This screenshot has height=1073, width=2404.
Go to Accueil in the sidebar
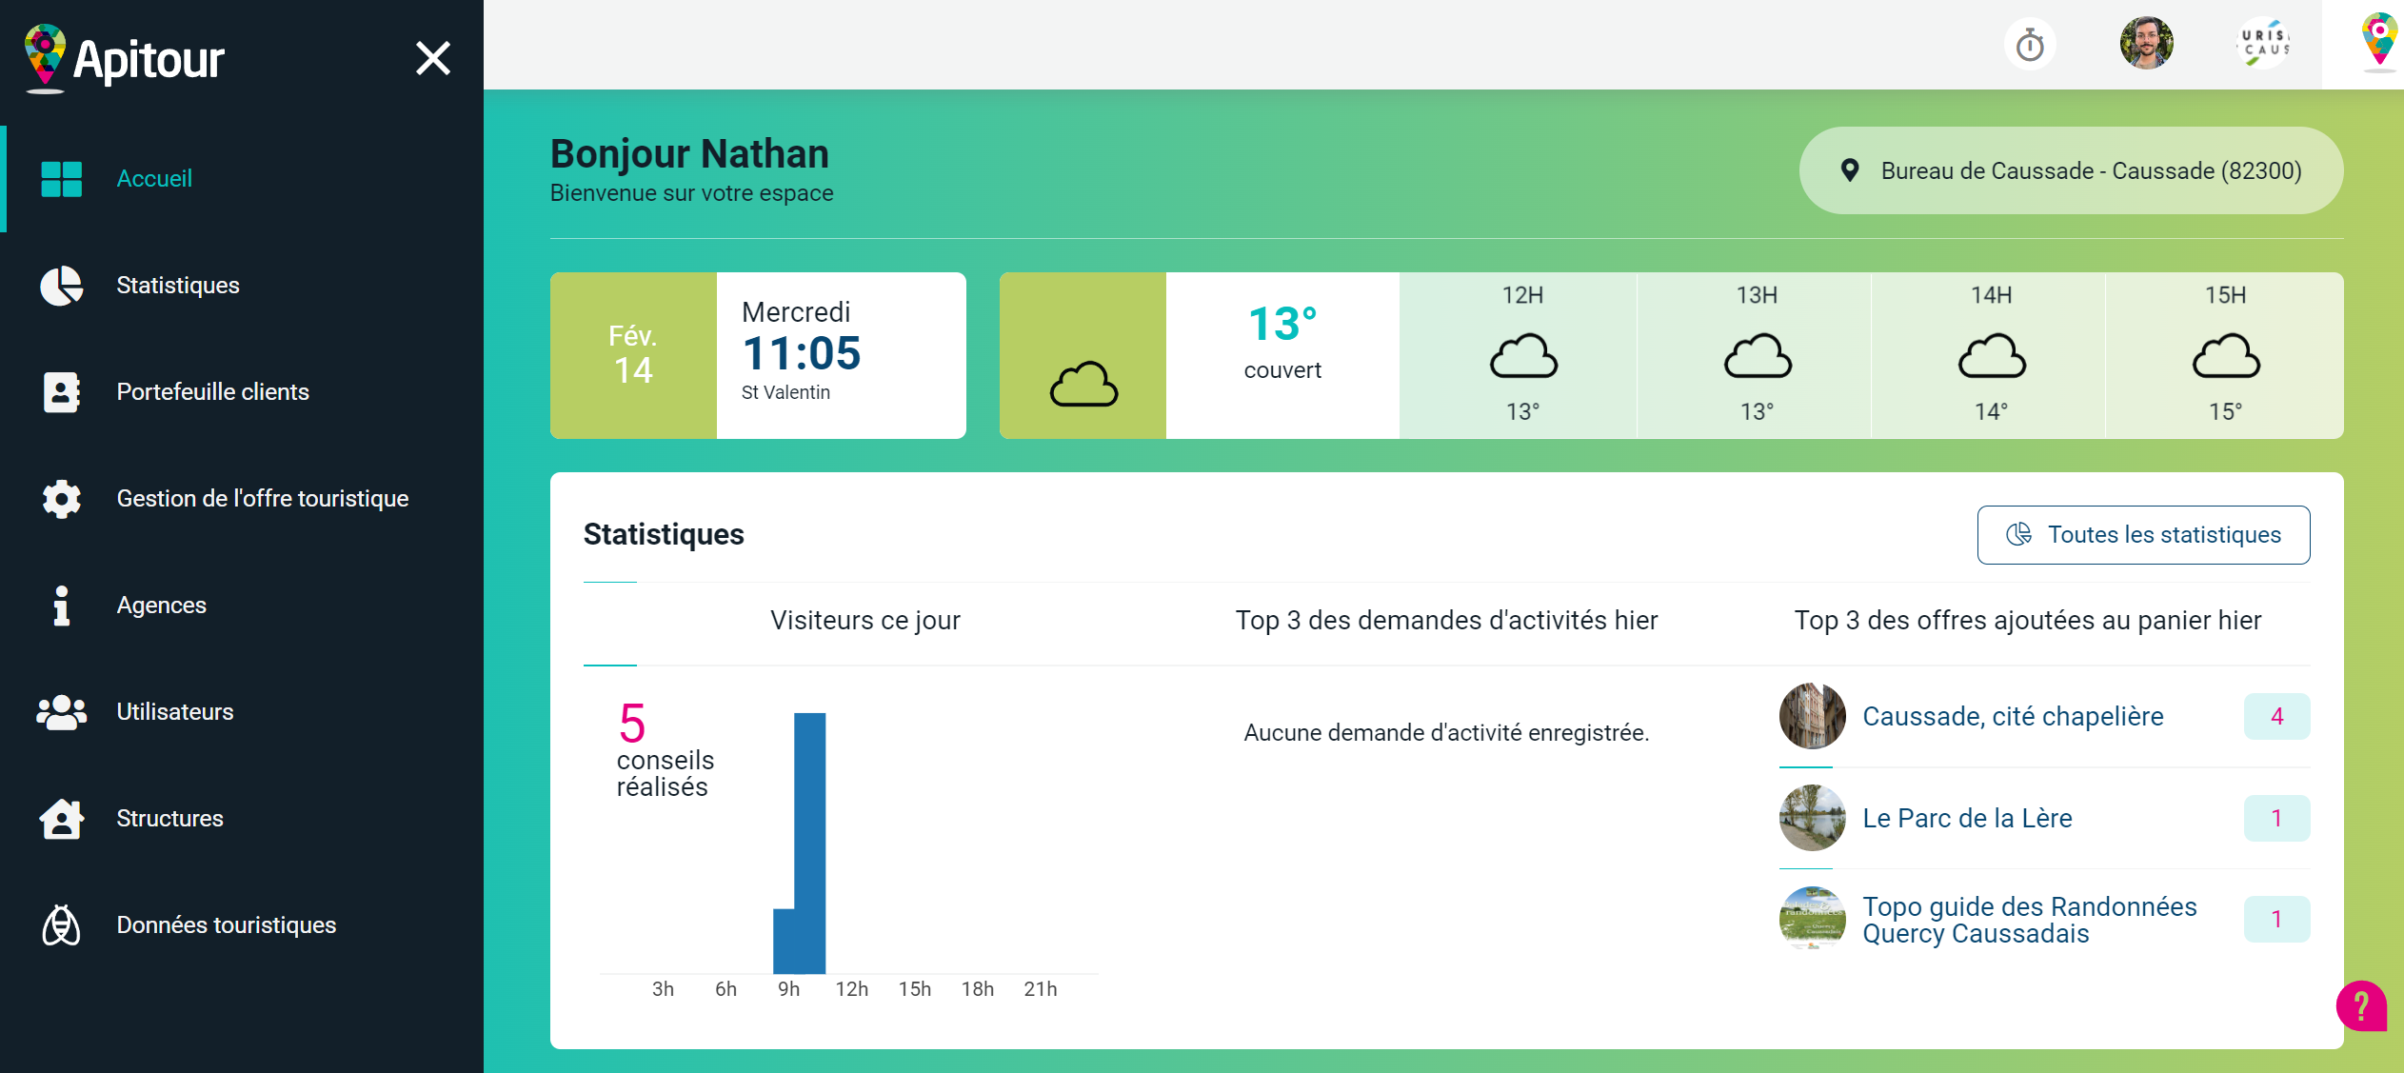tap(154, 179)
